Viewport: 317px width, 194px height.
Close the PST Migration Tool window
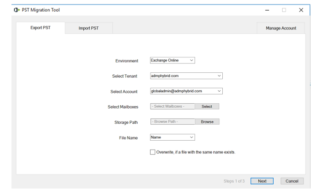coord(301,10)
